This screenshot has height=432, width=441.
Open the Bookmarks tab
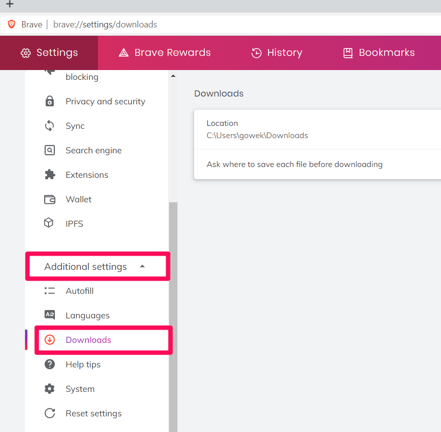pos(379,52)
